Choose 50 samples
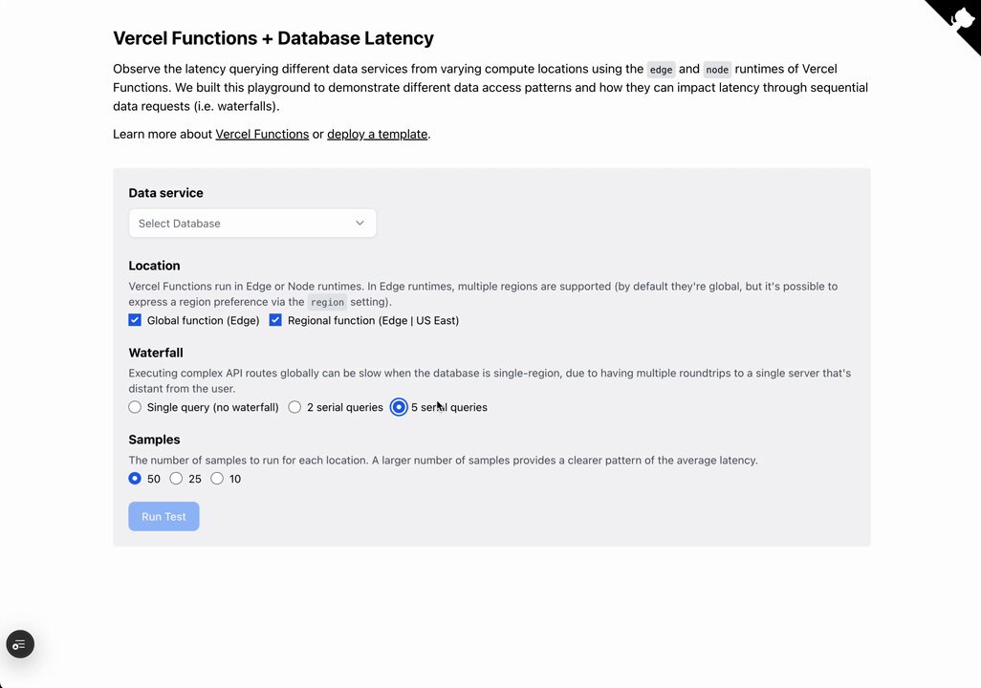This screenshot has height=688, width=981. (135, 479)
